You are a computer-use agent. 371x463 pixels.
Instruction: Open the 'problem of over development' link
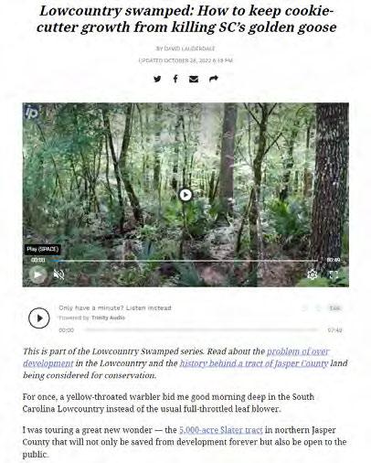point(176,357)
